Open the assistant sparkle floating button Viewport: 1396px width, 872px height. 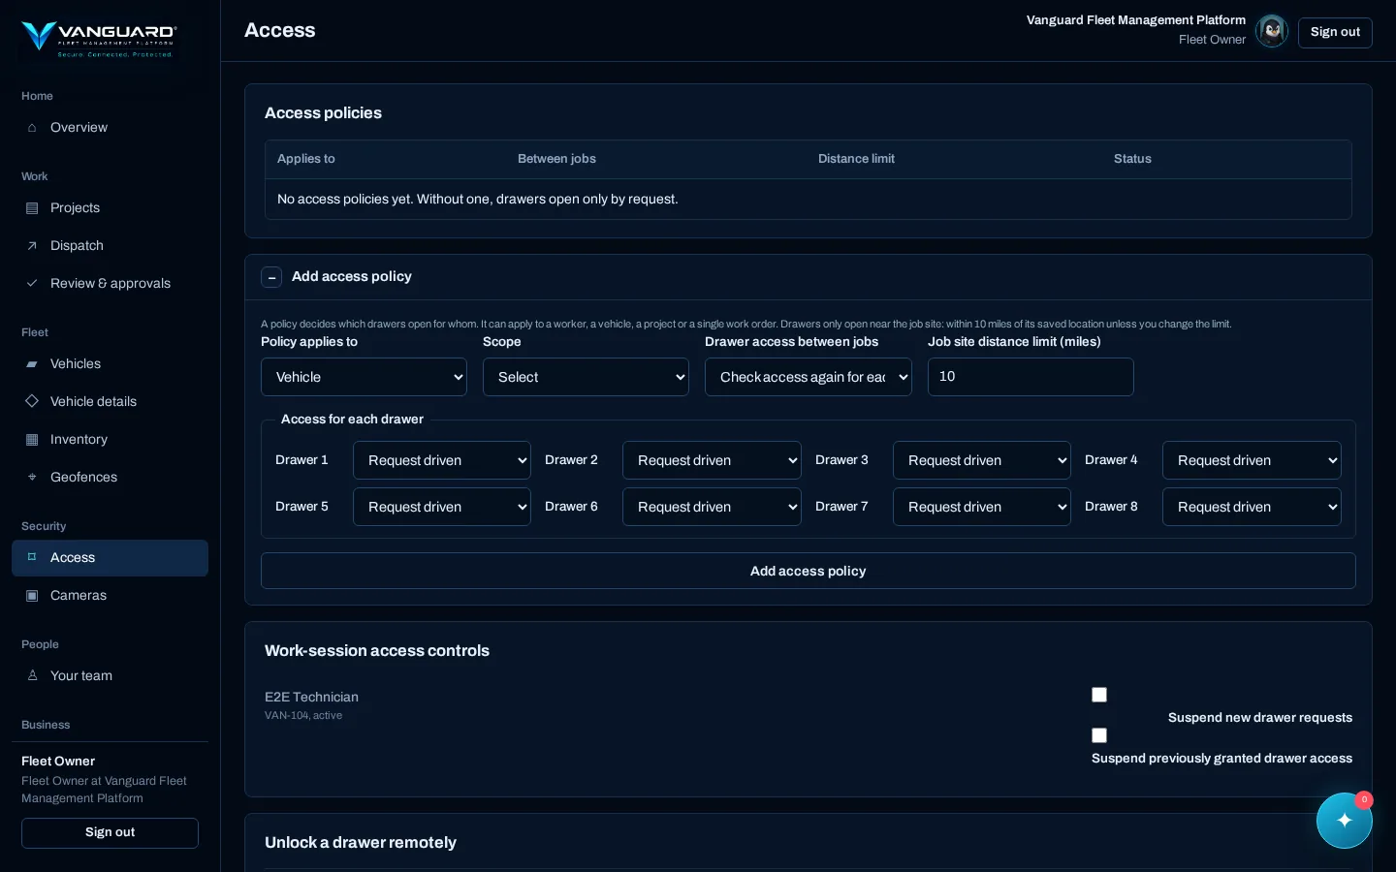[1345, 821]
